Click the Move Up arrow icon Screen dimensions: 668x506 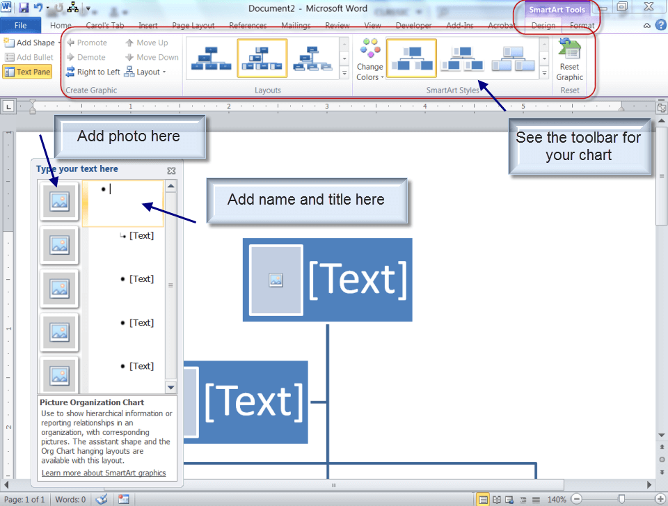tap(128, 42)
